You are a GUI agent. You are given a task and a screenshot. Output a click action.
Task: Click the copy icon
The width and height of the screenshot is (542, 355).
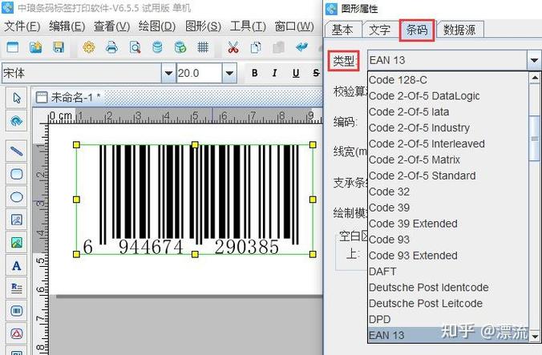point(256,47)
